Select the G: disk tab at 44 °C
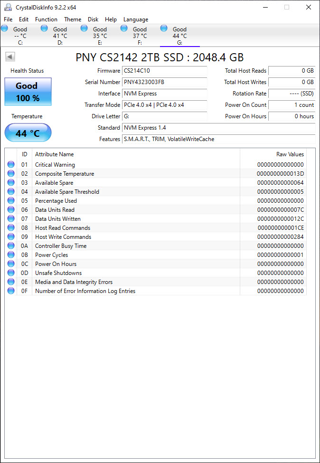This screenshot has width=320, height=463. [x=180, y=36]
